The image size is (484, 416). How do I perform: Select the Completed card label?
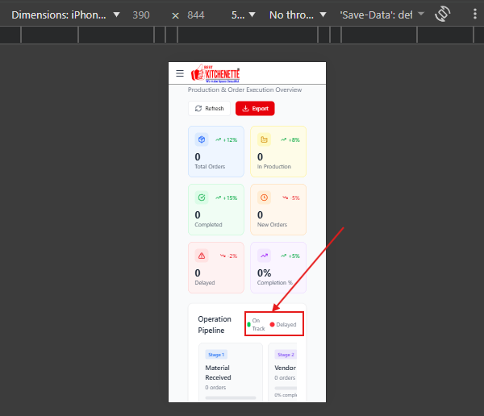(x=208, y=225)
